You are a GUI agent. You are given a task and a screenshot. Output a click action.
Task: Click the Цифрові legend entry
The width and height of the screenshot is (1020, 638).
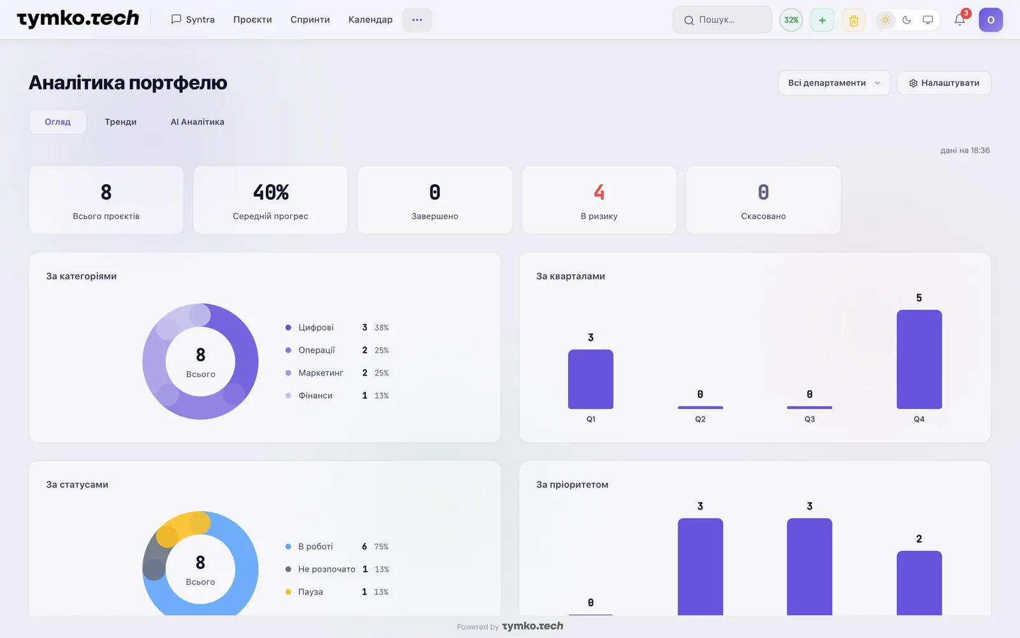pyautogui.click(x=337, y=327)
